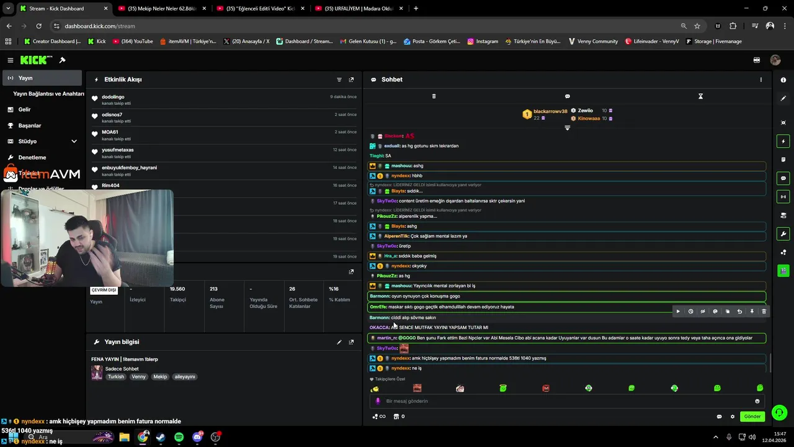794x447 pixels.
Task: Open a new browser tab
Action: point(416,9)
